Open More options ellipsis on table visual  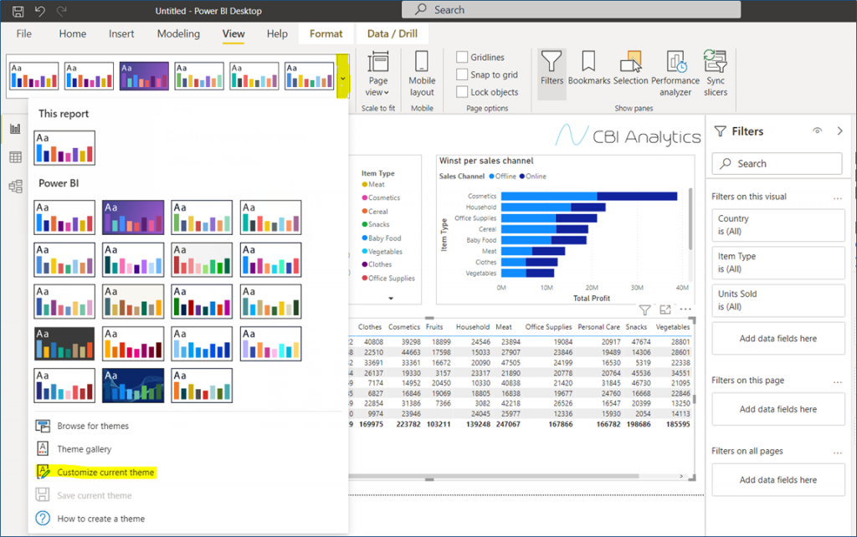685,309
